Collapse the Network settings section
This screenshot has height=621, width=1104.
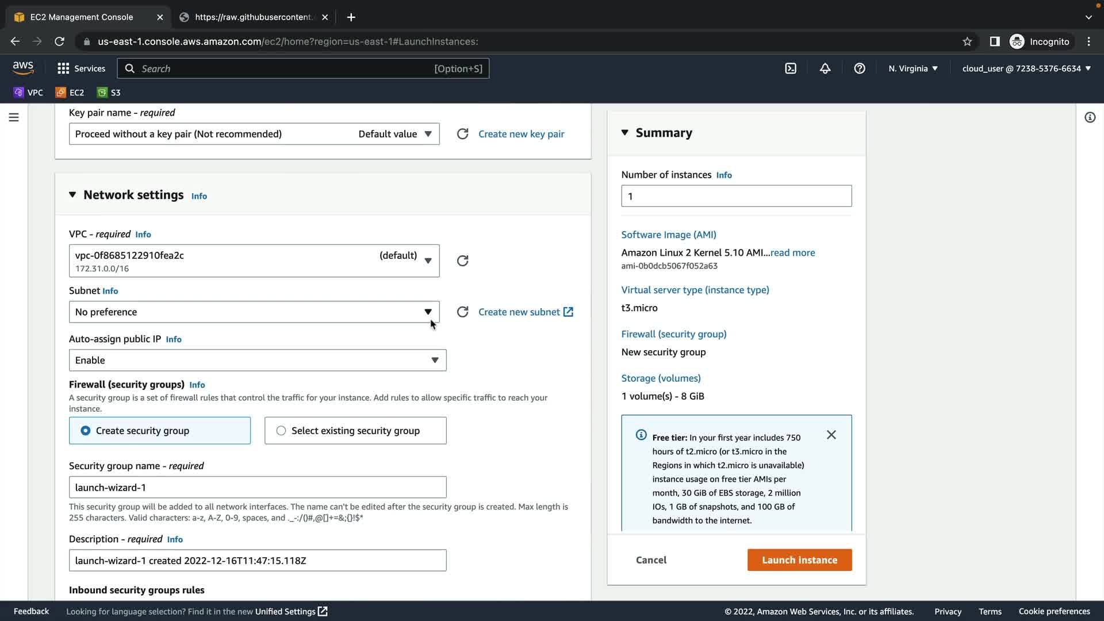click(x=72, y=195)
